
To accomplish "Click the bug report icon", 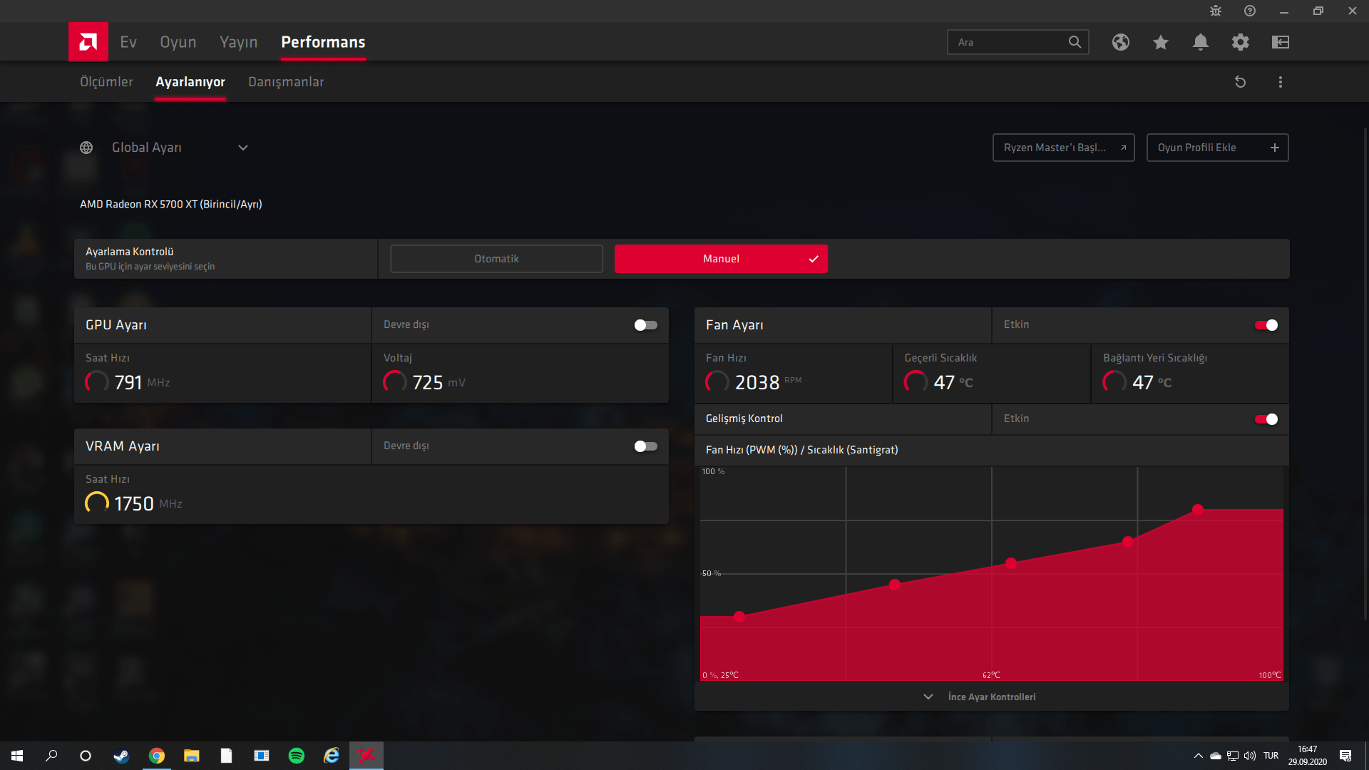I will pyautogui.click(x=1215, y=11).
